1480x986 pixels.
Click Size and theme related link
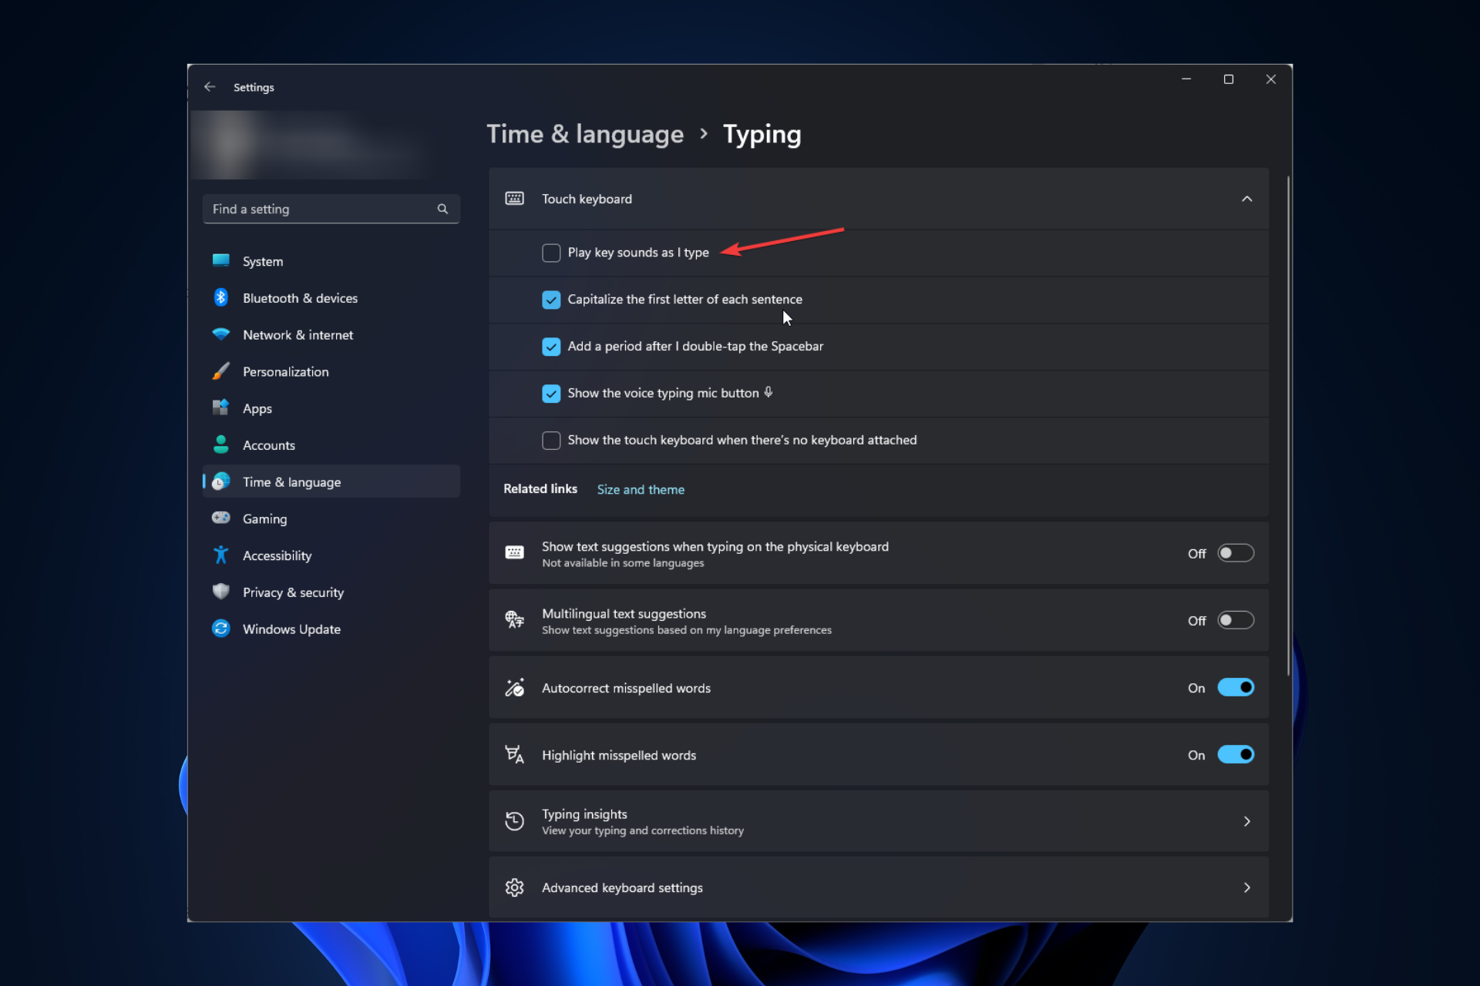coord(640,488)
